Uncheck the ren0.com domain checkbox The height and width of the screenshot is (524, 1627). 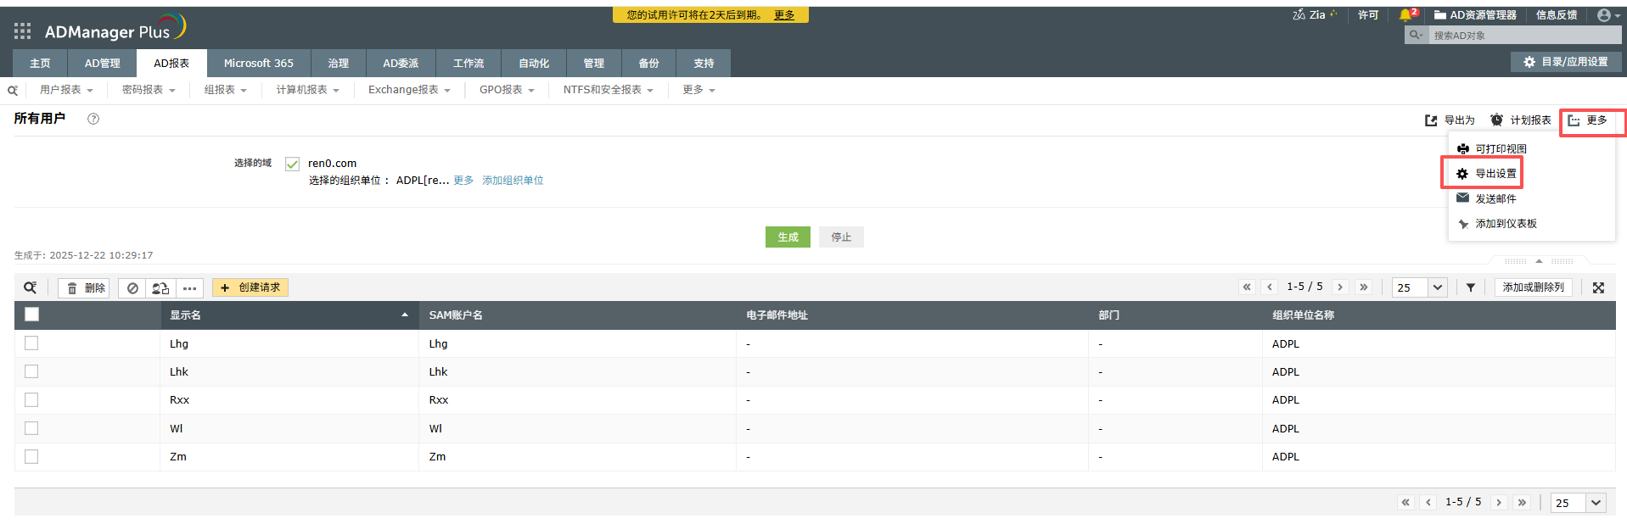coord(292,164)
